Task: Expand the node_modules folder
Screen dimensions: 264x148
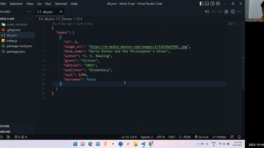Action: [17, 24]
